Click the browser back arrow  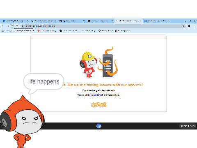(x=3, y=26)
